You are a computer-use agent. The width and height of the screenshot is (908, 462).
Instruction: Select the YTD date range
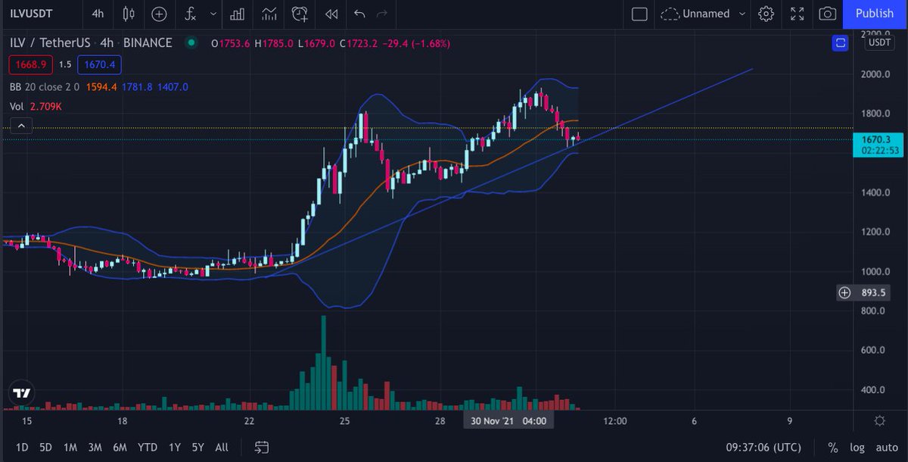coord(147,447)
